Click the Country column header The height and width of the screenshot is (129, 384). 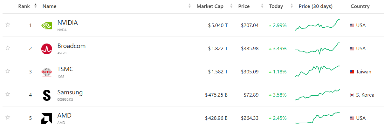coord(360,6)
